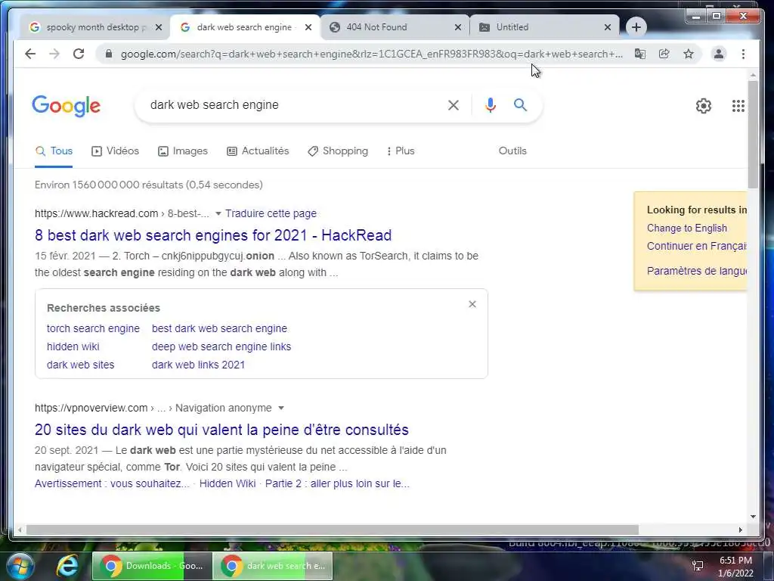Click Change to English link
This screenshot has height=581, width=774.
687,228
